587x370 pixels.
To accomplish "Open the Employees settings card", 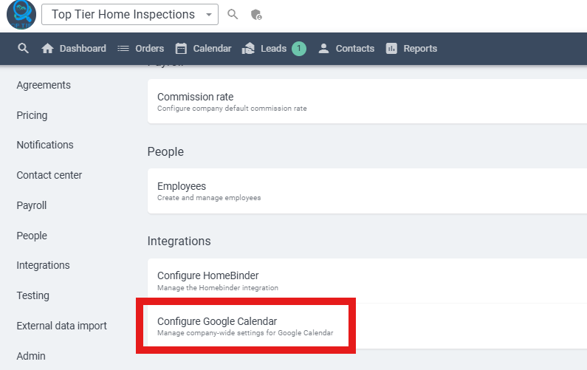I will tap(367, 191).
